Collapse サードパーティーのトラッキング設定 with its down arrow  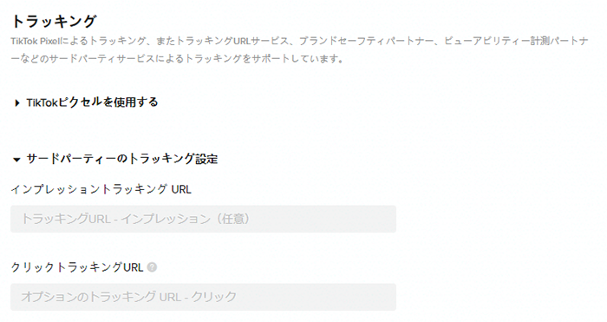point(16,159)
